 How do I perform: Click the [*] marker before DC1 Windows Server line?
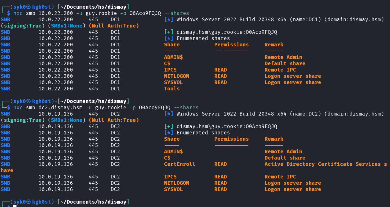tap(169, 19)
